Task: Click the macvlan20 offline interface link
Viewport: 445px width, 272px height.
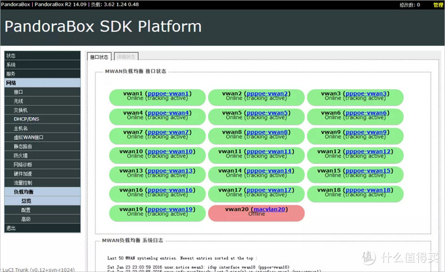Action: pos(268,209)
